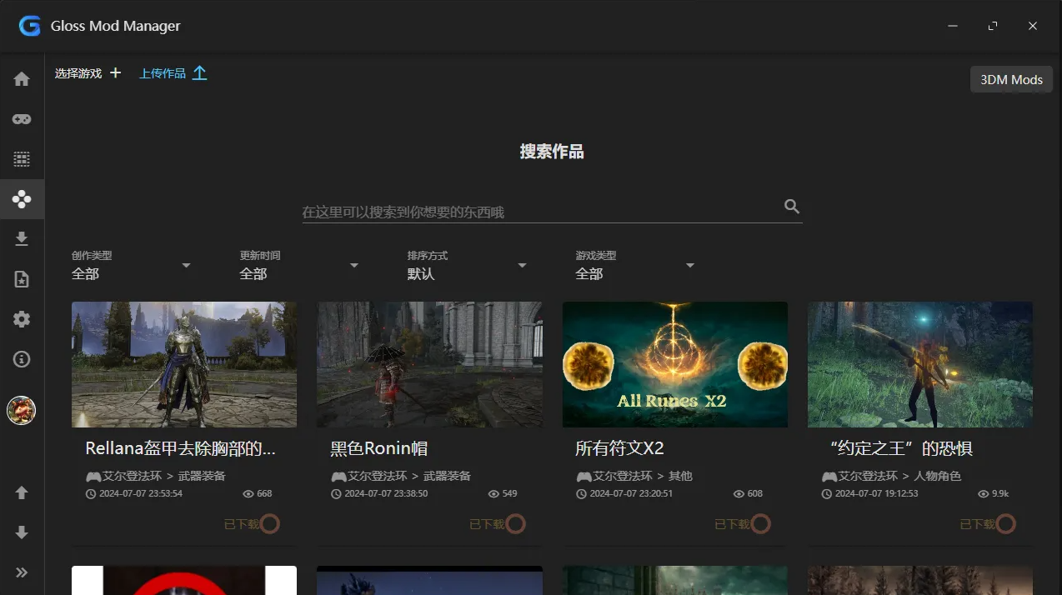Open your user avatar in the sidebar
Viewport: 1062px width, 595px height.
(21, 410)
